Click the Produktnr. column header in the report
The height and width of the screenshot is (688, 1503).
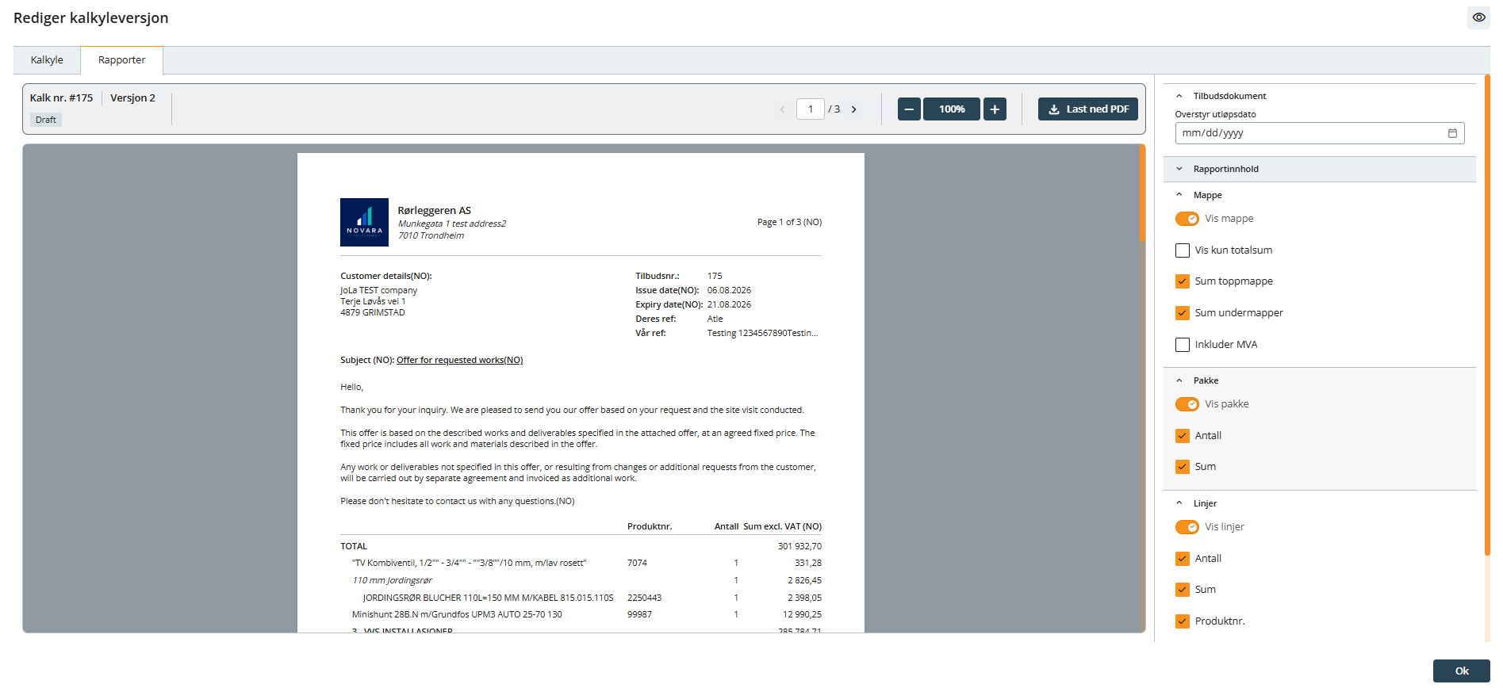650,527
